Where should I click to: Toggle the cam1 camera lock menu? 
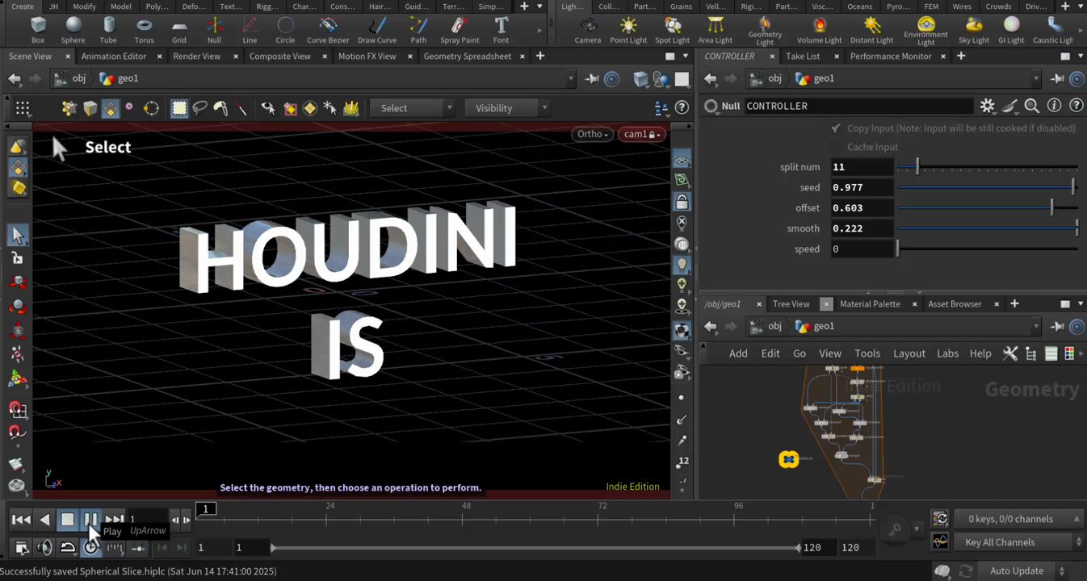coord(642,134)
